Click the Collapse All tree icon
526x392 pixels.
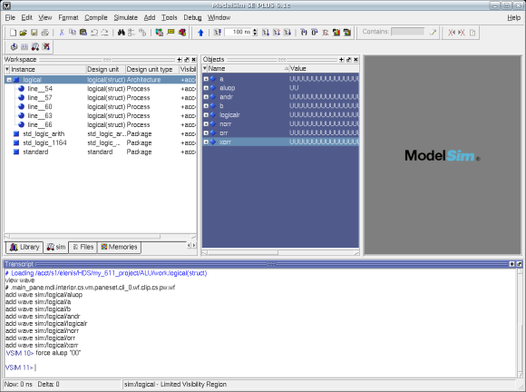point(131,33)
